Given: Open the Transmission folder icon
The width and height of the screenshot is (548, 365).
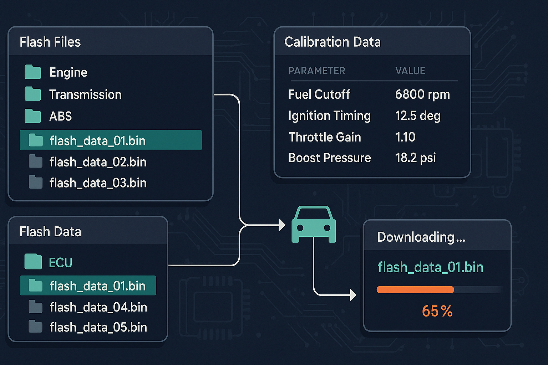Looking at the screenshot, I should point(32,94).
